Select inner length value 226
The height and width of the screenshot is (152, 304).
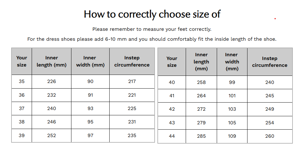(51, 81)
